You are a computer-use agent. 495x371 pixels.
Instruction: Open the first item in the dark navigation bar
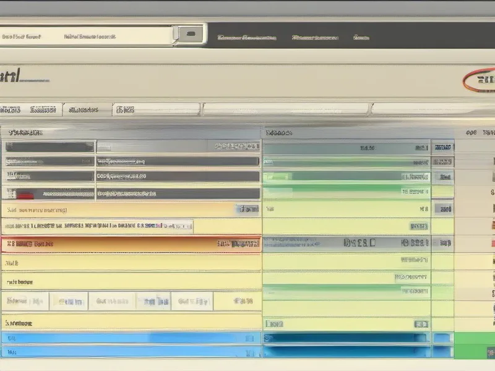pyautogui.click(x=246, y=38)
